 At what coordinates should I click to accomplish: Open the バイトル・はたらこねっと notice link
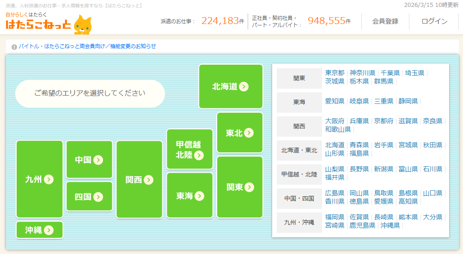87,46
